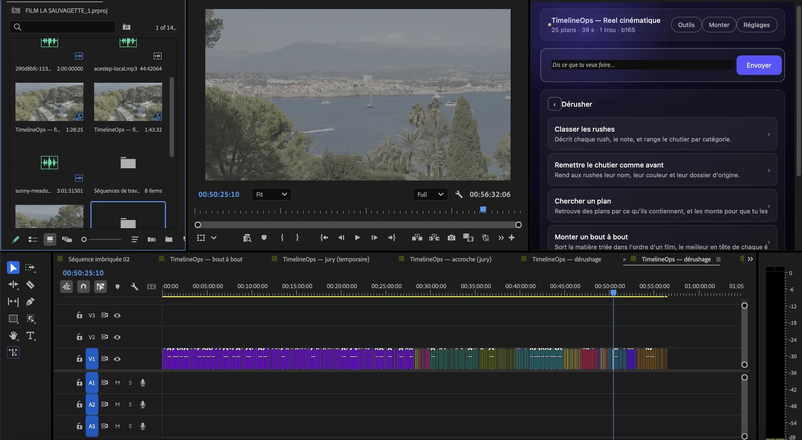Select the Razor tool

click(30, 285)
